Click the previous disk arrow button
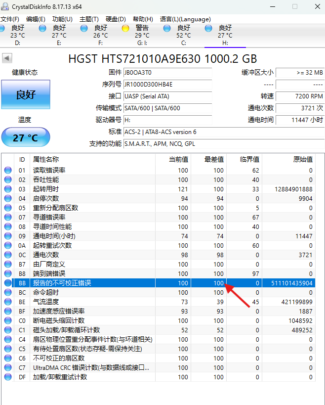The height and width of the screenshot is (405, 325). pyautogui.click(x=7, y=58)
